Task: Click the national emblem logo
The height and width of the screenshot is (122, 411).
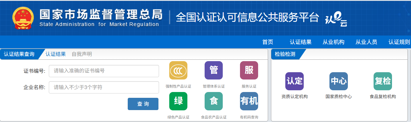Action: pos(23,18)
